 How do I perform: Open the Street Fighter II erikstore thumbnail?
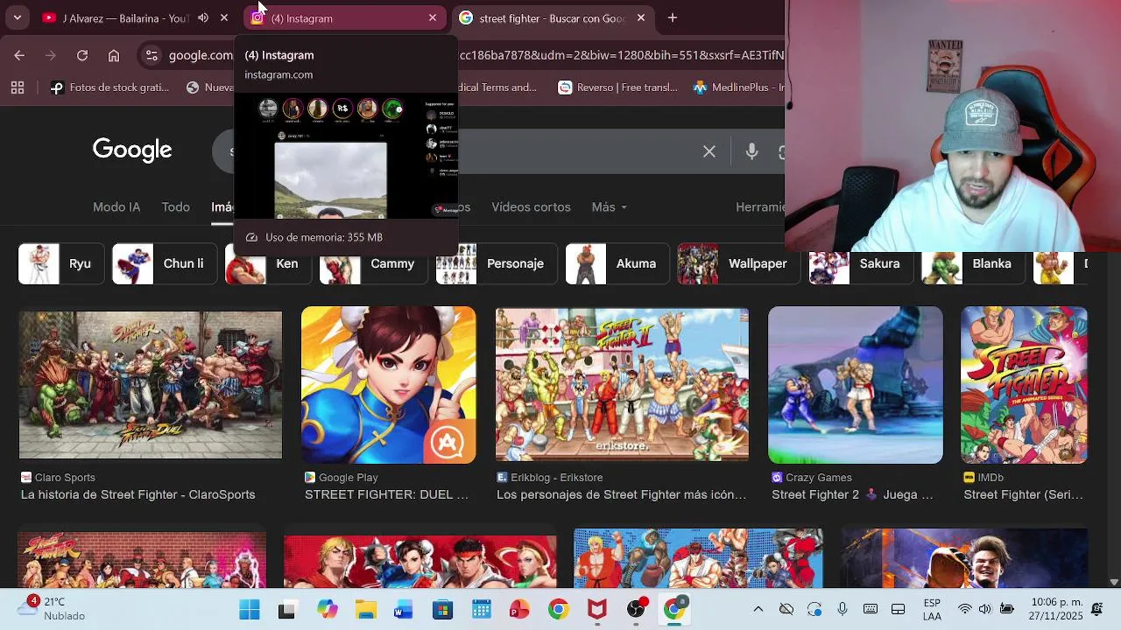point(622,384)
